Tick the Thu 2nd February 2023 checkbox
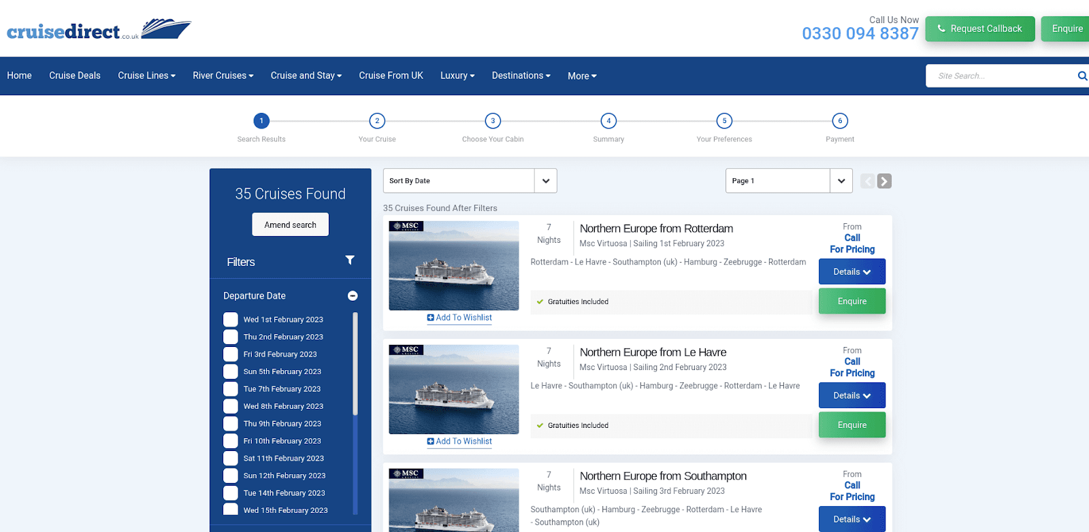Image resolution: width=1089 pixels, height=532 pixels. pyautogui.click(x=231, y=337)
